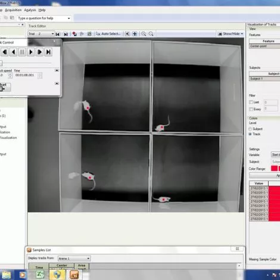This screenshot has height=280, width=280.
Task: Open the Show/Hide dropdown
Action: 231,34
